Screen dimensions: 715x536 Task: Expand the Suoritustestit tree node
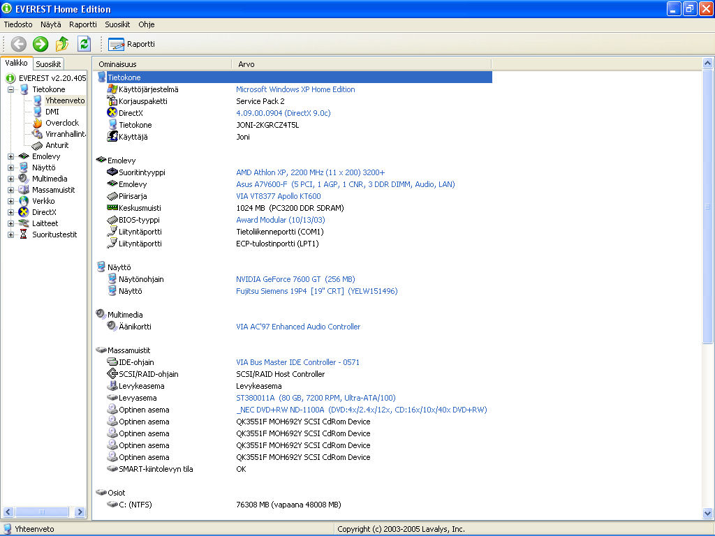point(10,234)
